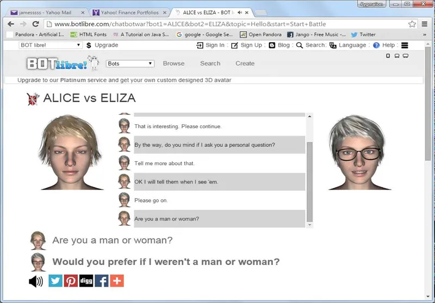The height and width of the screenshot is (303, 435).
Task: Open a new tab button
Action: point(260,12)
